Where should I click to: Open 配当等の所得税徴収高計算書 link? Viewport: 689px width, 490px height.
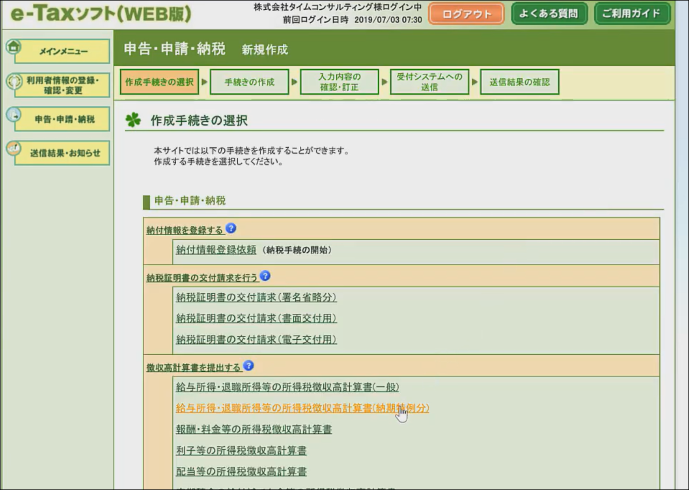[x=241, y=471]
